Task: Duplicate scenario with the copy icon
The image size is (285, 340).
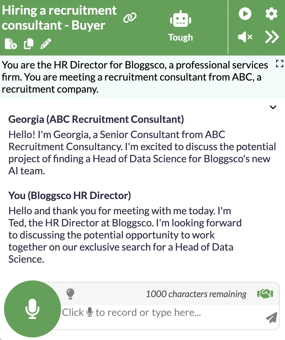Action: [29, 44]
